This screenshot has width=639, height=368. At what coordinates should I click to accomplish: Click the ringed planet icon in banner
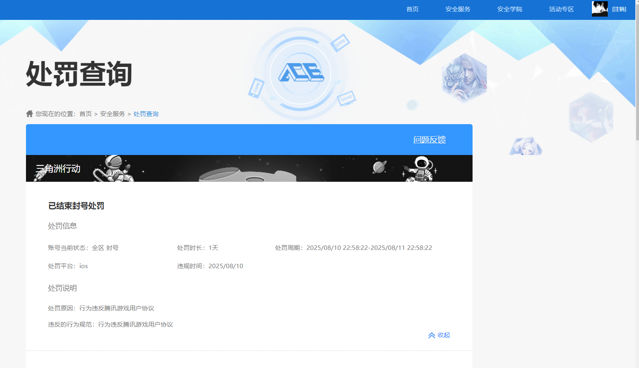tap(379, 167)
